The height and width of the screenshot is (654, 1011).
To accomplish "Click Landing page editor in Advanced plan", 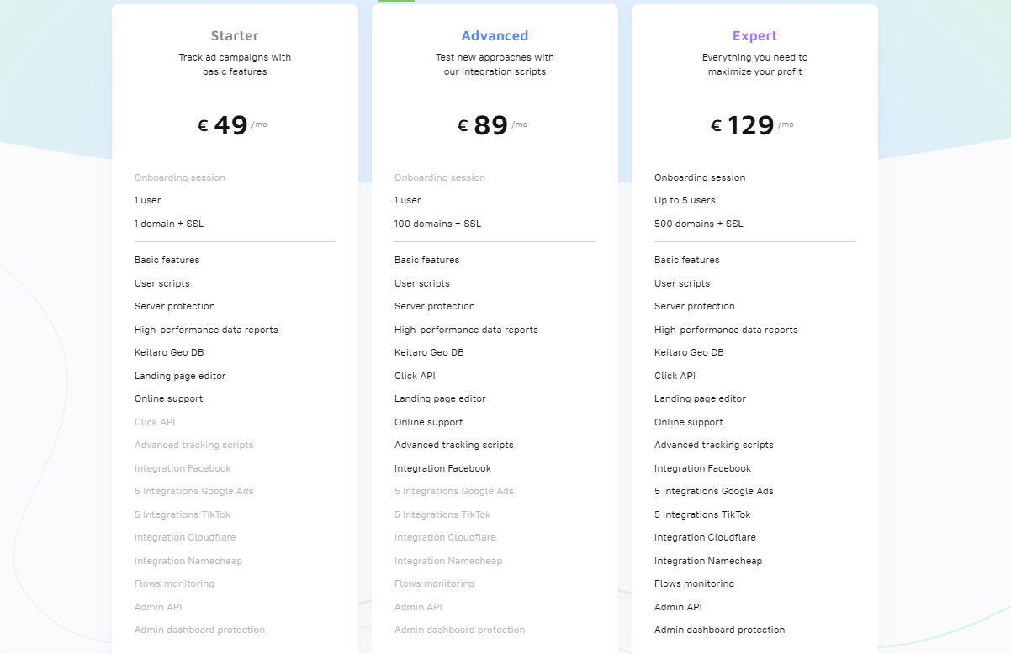I will pyautogui.click(x=440, y=398).
